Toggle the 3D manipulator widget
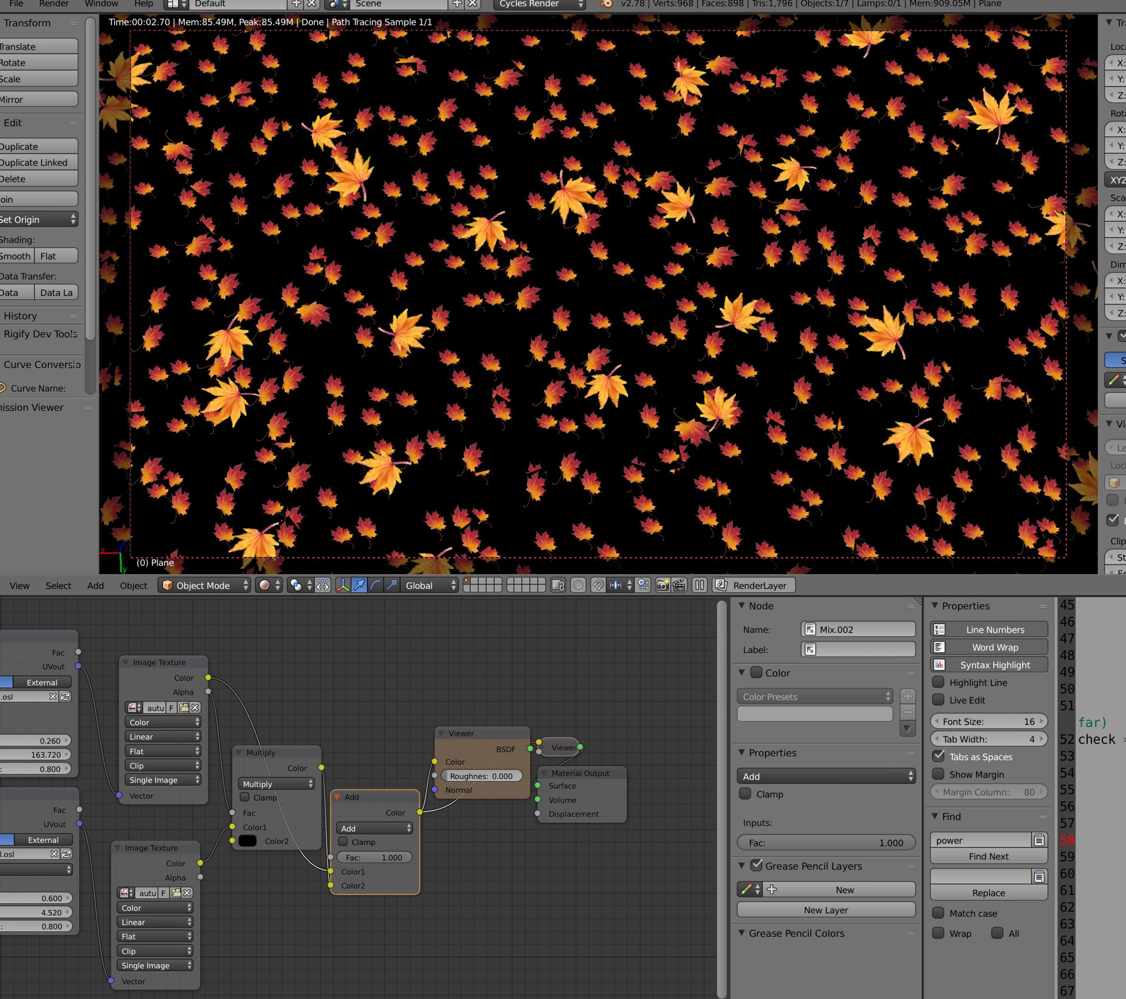This screenshot has height=999, width=1126. (343, 585)
